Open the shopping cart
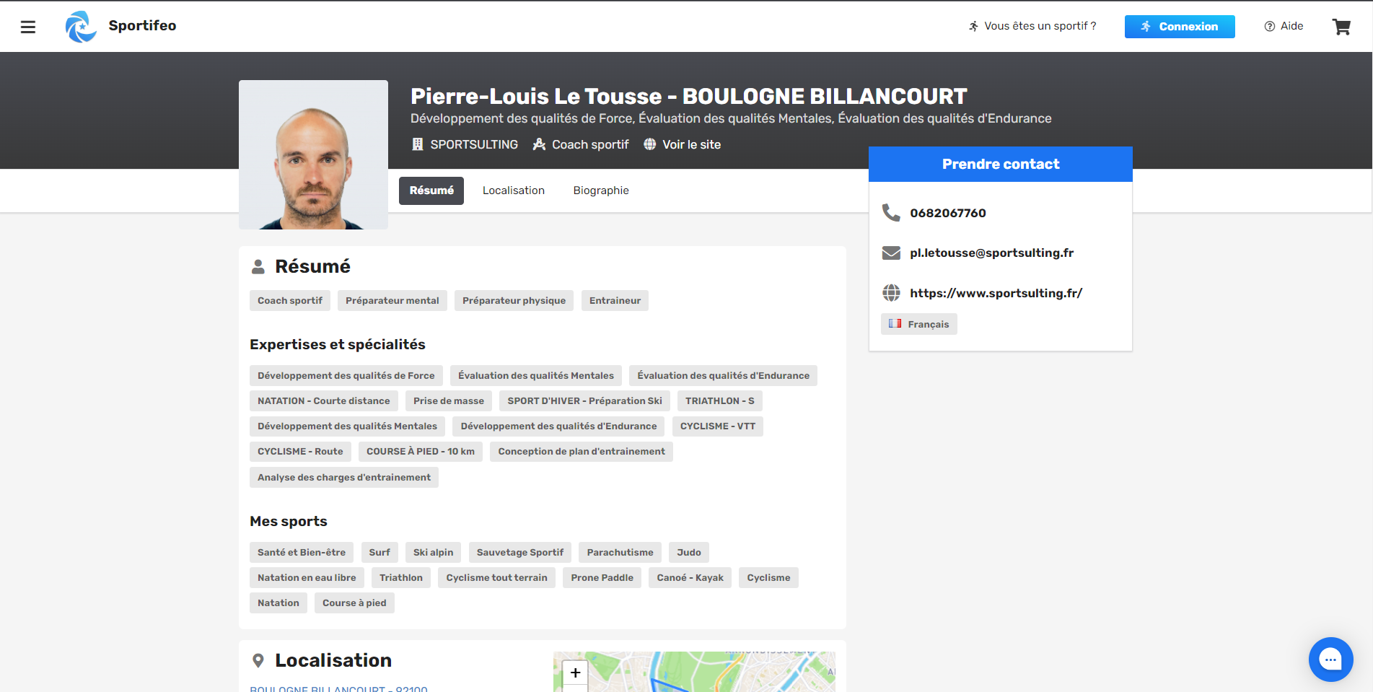1373x692 pixels. tap(1341, 27)
